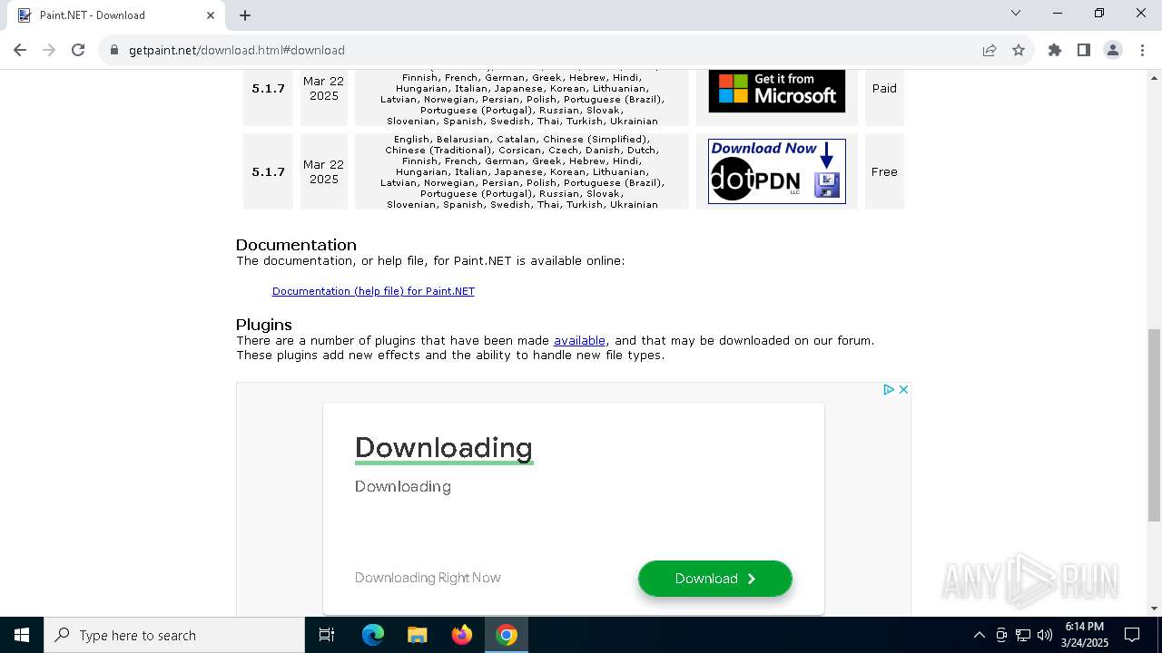1162x653 pixels.
Task: Open the notification center icon
Action: pyautogui.click(x=1133, y=635)
